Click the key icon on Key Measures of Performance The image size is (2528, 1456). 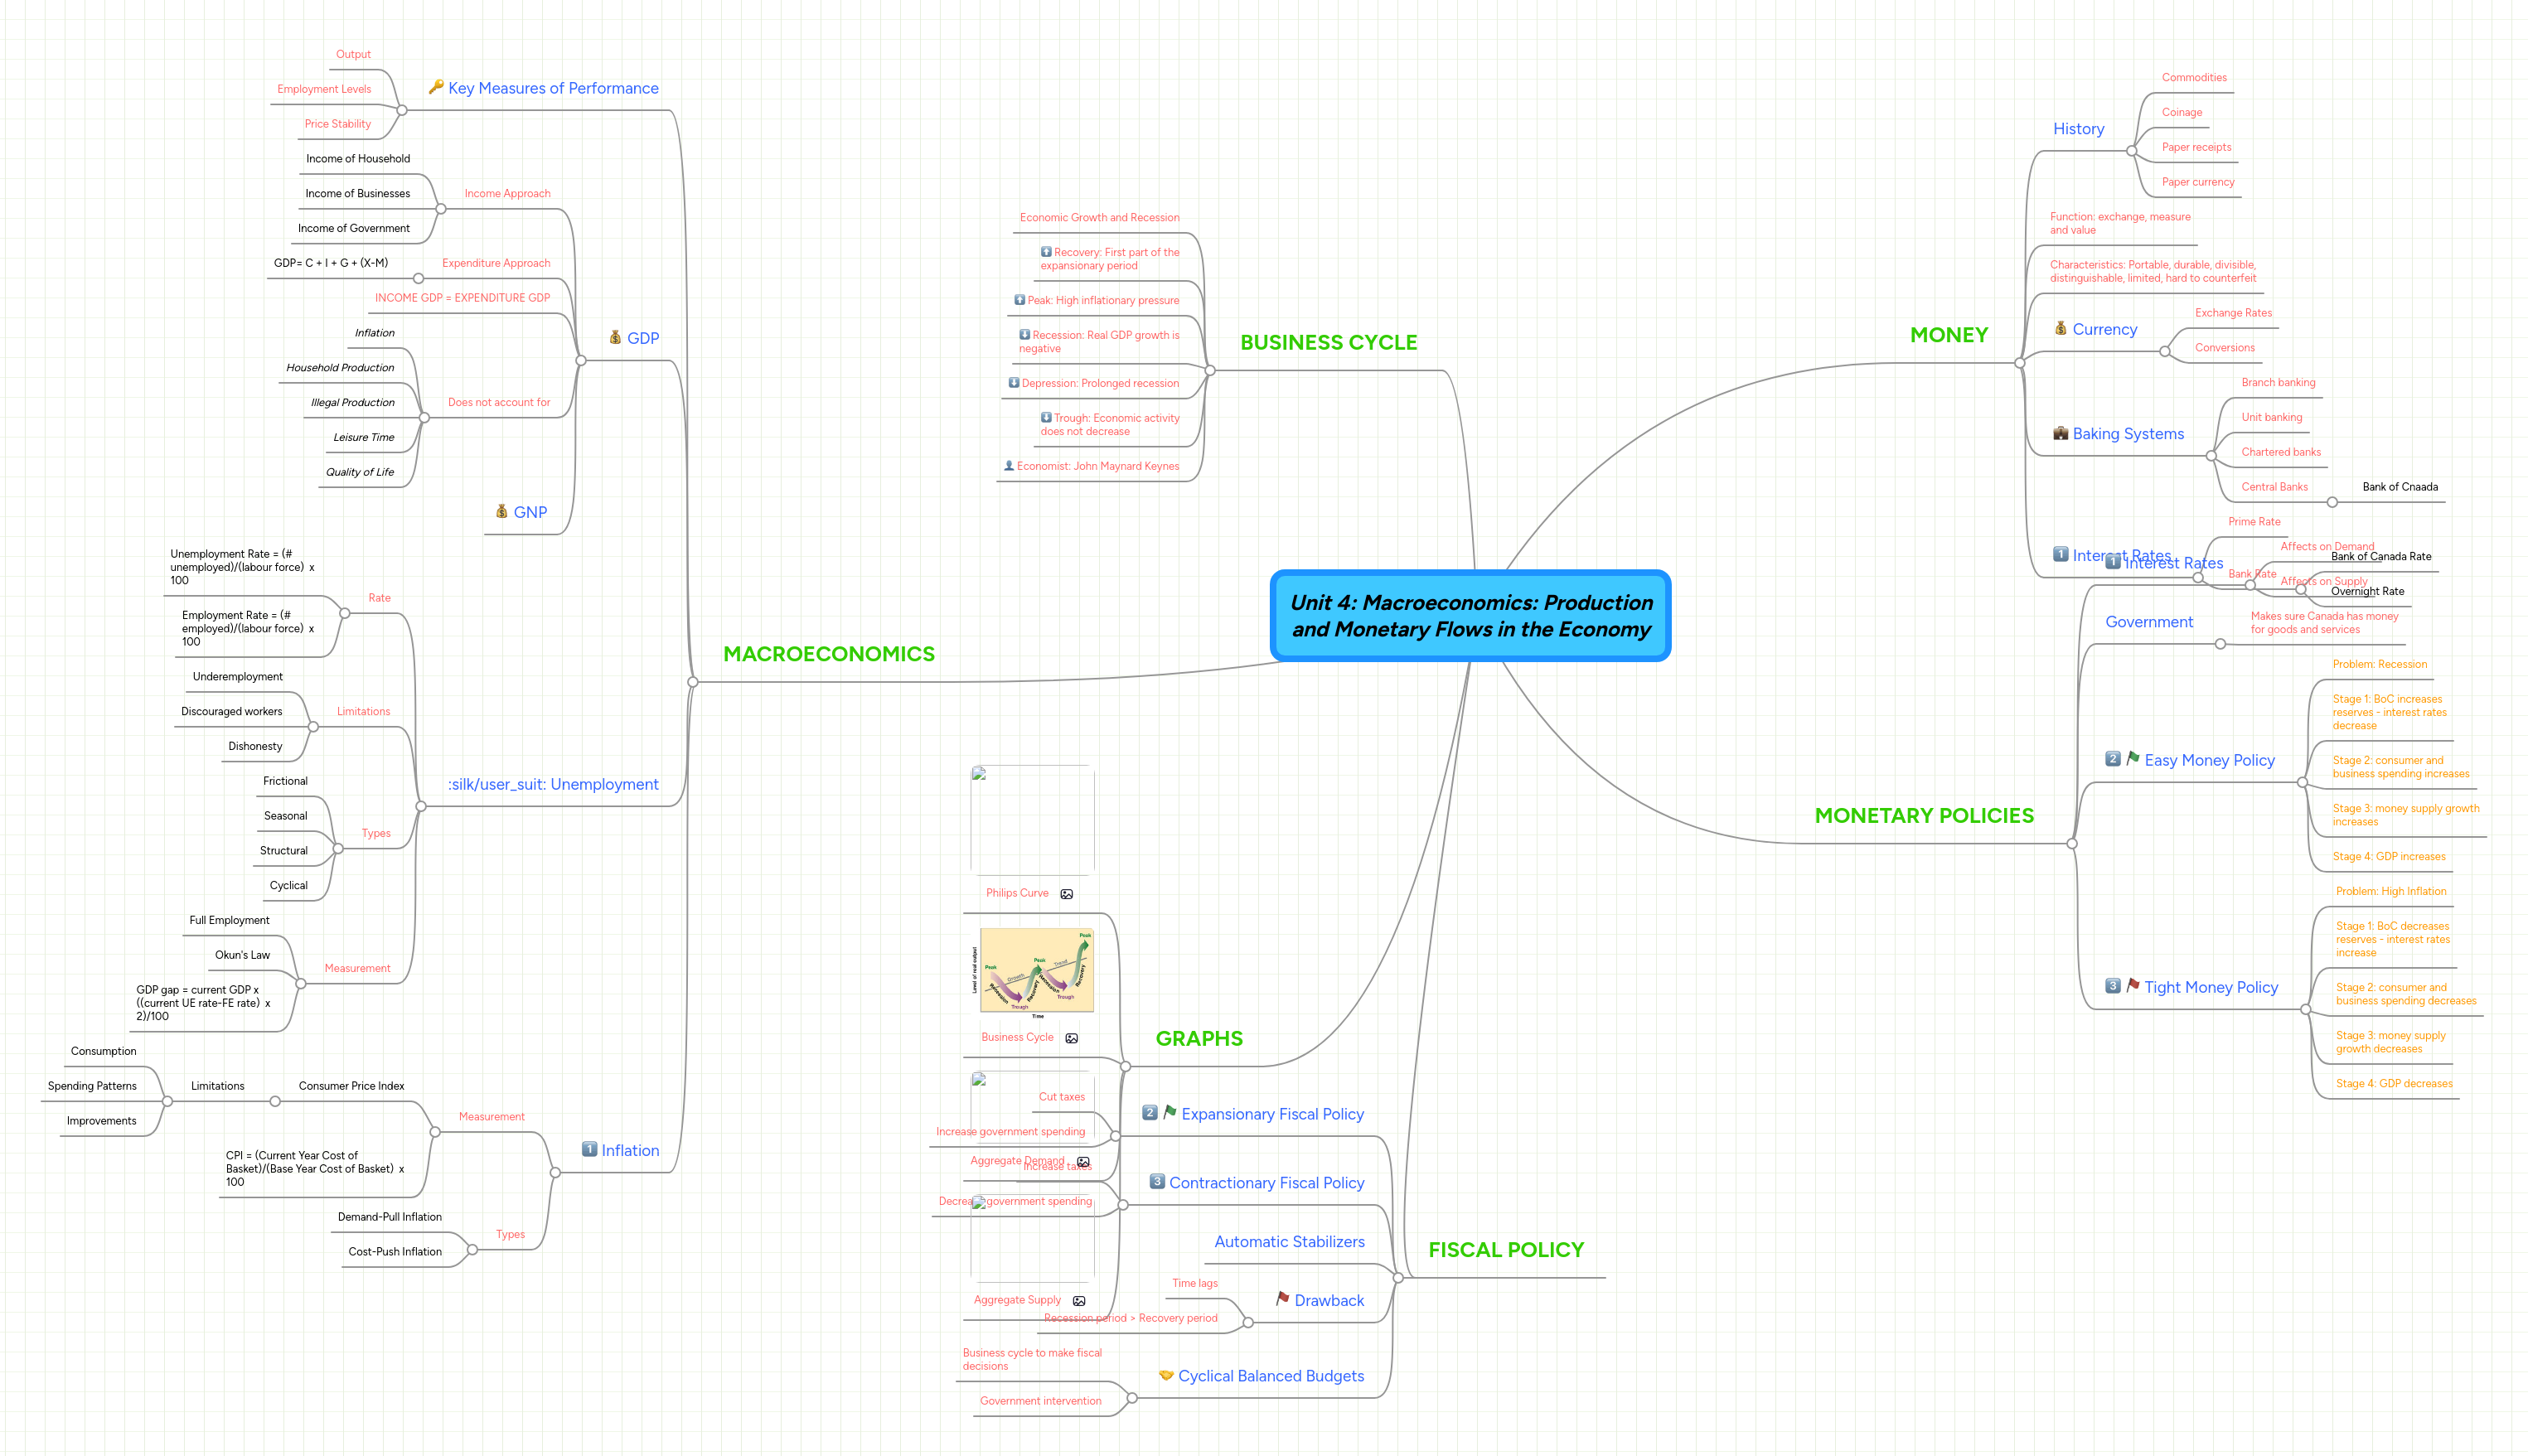click(435, 88)
